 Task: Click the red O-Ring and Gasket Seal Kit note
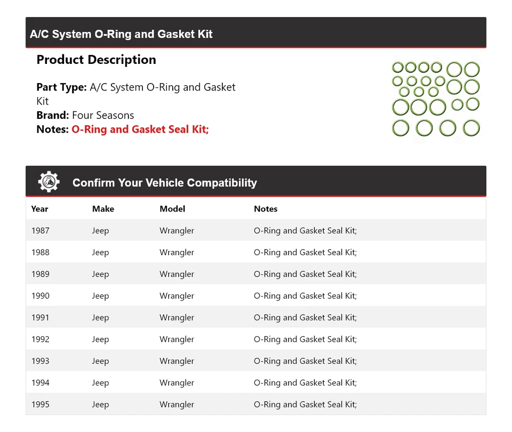pos(140,129)
